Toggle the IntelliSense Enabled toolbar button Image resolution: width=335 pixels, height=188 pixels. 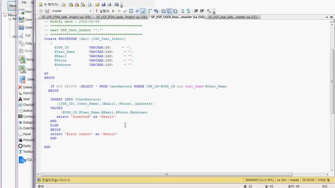click(x=143, y=11)
